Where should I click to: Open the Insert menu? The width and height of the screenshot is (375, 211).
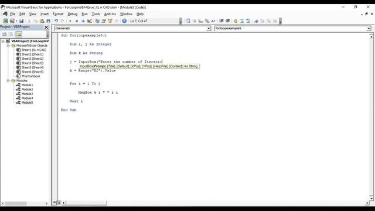coord(45,14)
